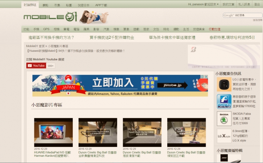Viewport: 263px width, 163px height.
Task: Click 登出 to log out
Action: tap(257, 4)
